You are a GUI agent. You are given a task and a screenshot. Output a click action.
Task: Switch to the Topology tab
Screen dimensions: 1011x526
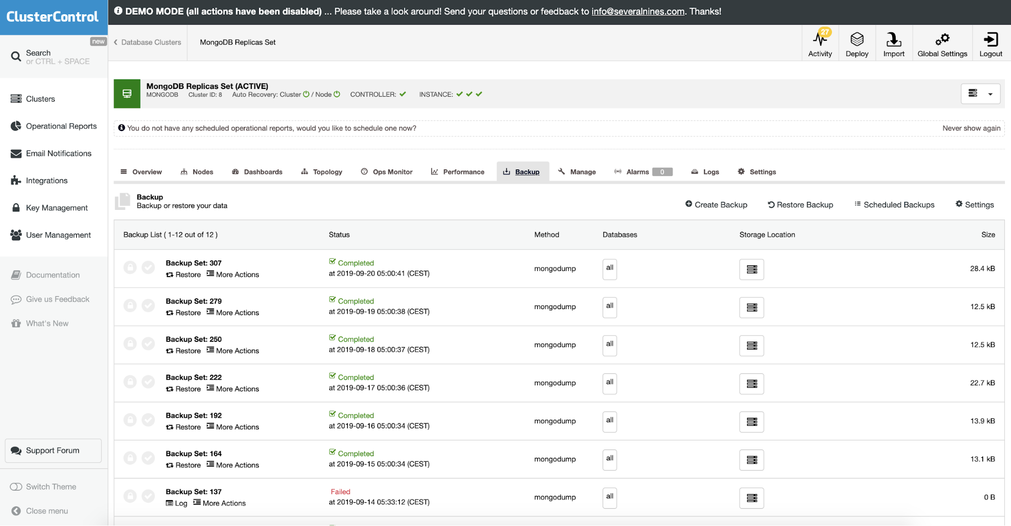(322, 172)
